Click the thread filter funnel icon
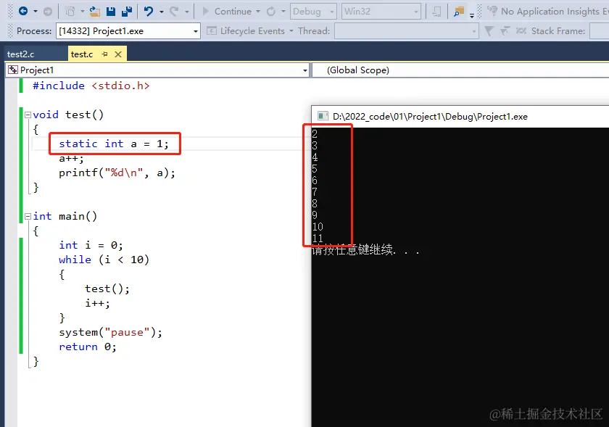609x427 pixels. point(489,30)
